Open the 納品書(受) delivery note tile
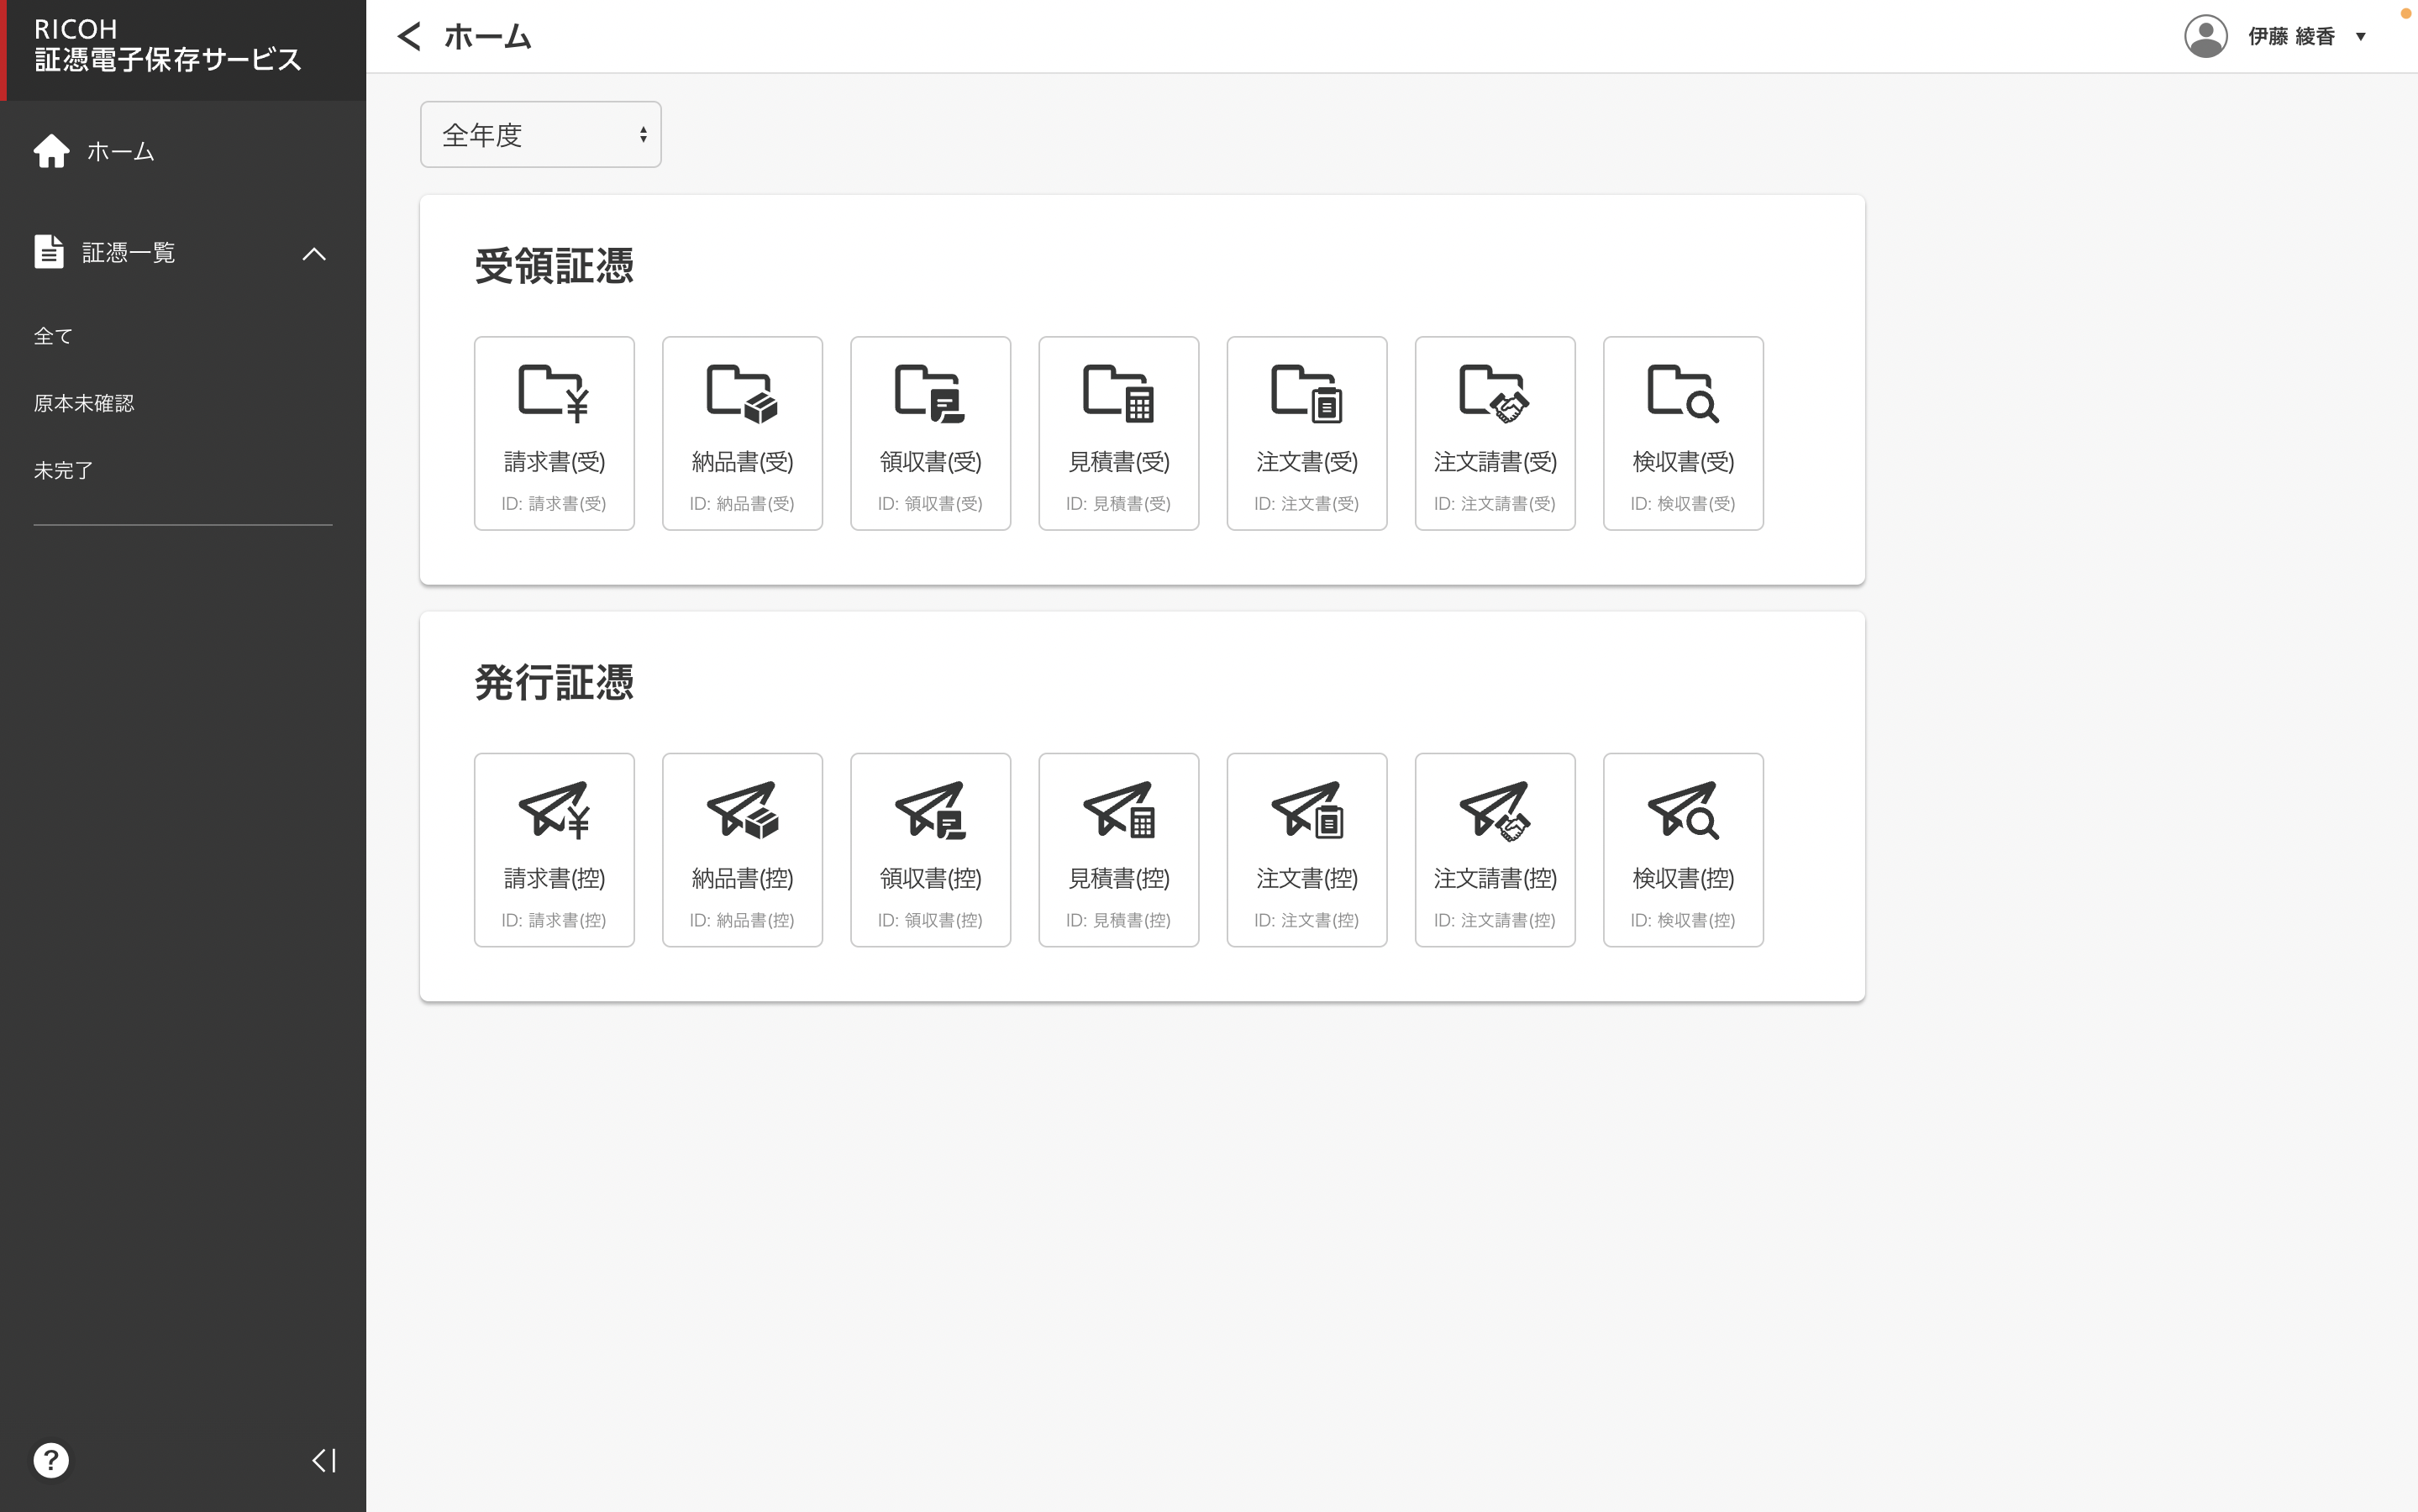This screenshot has width=2418, height=1512. coord(742,432)
